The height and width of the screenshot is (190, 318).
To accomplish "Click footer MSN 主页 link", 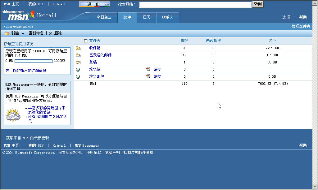I will [11, 145].
